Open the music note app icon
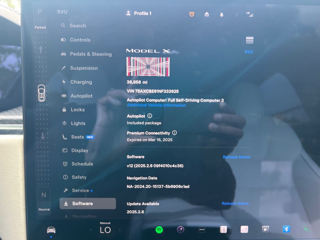This screenshot has height=240, width=320. (x=244, y=229)
